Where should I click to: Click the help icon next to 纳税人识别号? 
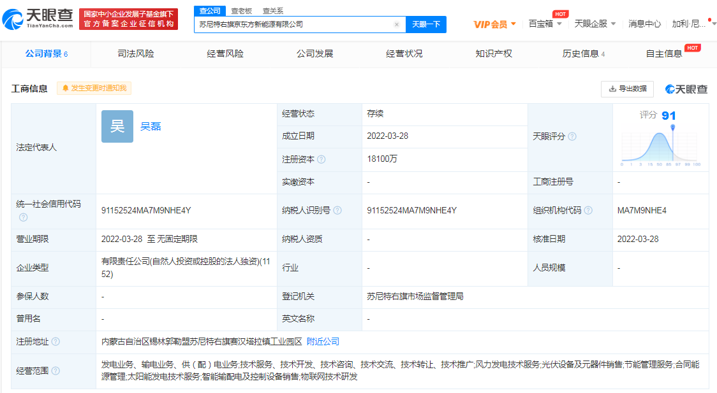(x=337, y=210)
